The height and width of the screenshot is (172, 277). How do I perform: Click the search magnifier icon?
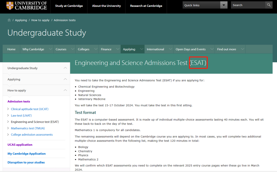[269, 5]
